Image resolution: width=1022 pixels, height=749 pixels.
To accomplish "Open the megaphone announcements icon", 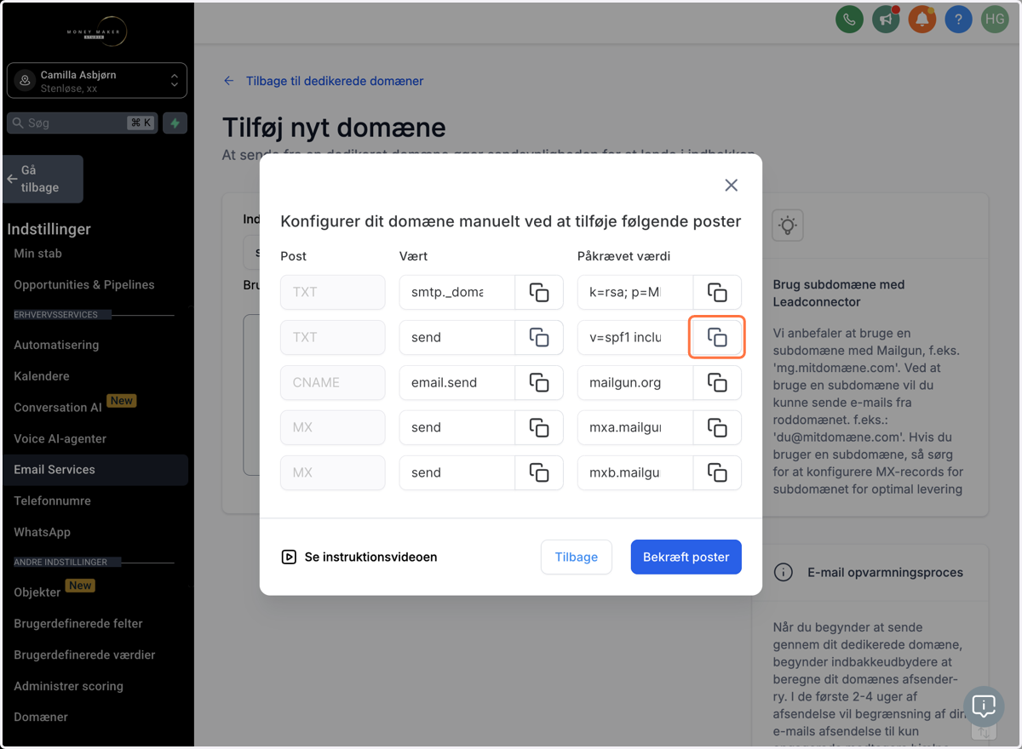I will [886, 19].
